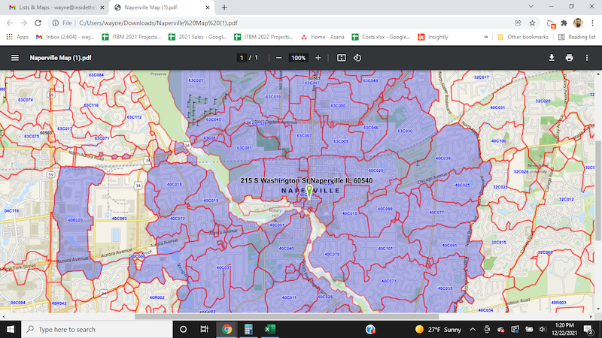Image resolution: width=602 pixels, height=338 pixels.
Task: Open Other bookmarks folder
Action: click(523, 37)
